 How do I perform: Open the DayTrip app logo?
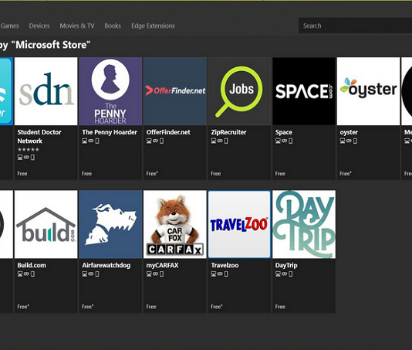pos(304,224)
